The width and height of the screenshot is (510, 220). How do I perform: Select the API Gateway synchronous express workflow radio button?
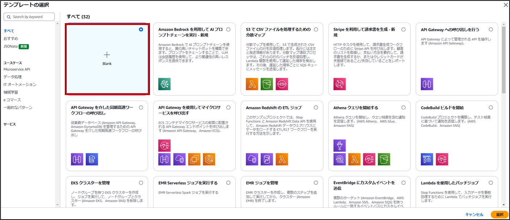141,108
